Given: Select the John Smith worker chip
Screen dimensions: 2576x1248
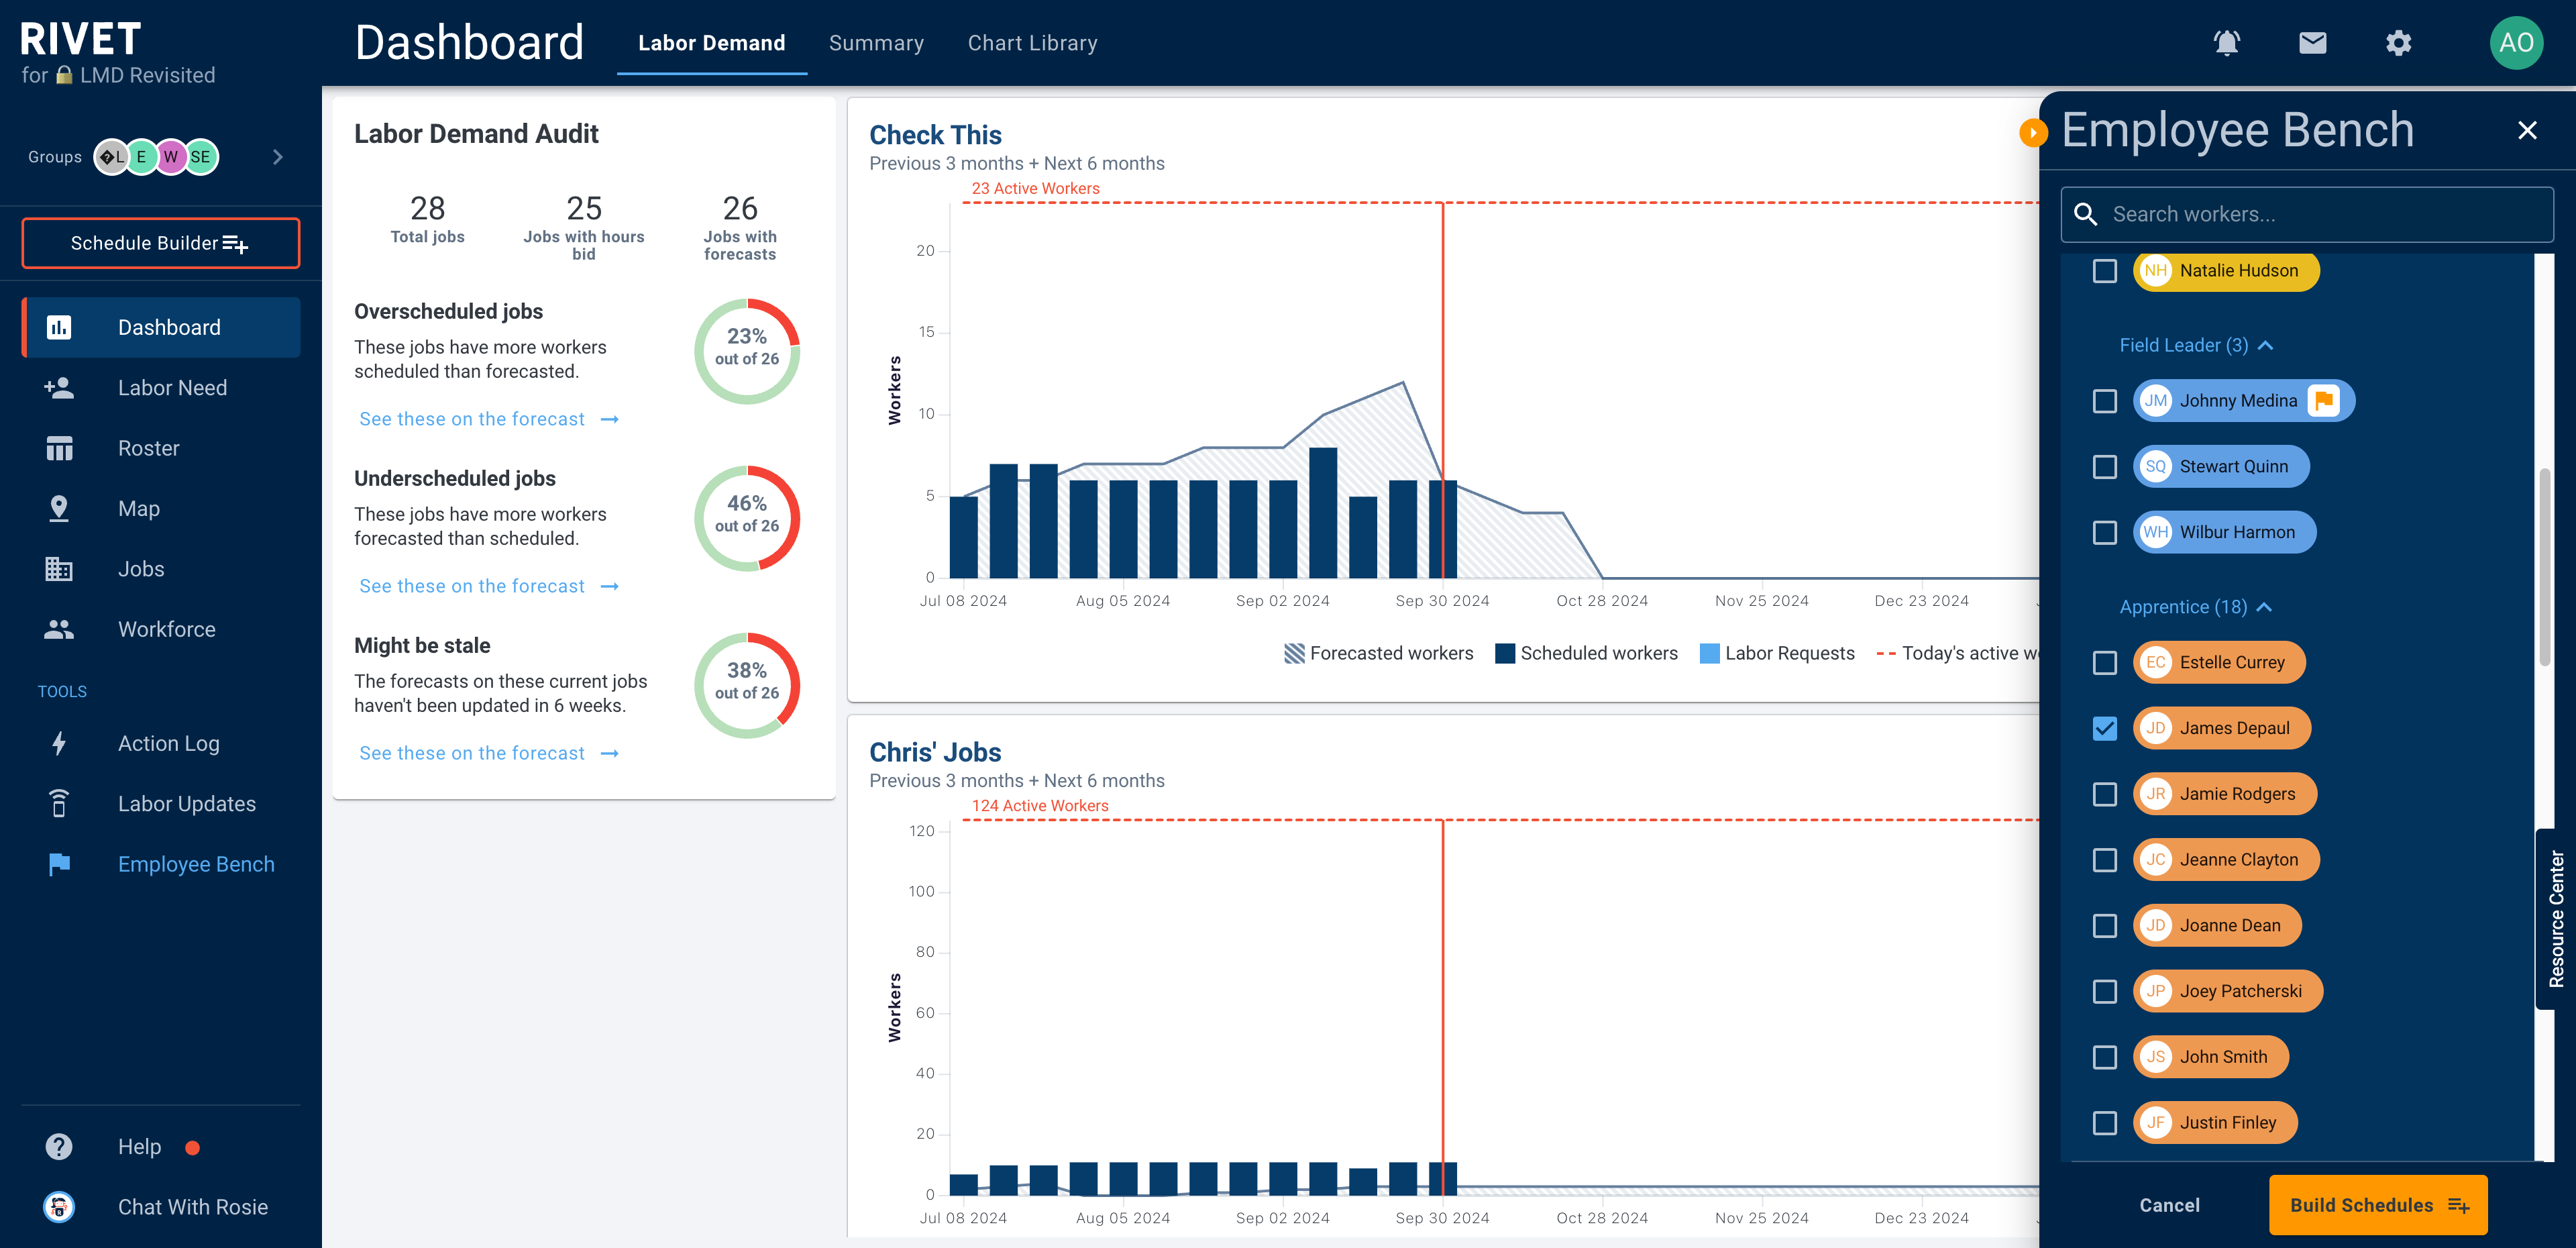Looking at the screenshot, I should [2210, 1057].
